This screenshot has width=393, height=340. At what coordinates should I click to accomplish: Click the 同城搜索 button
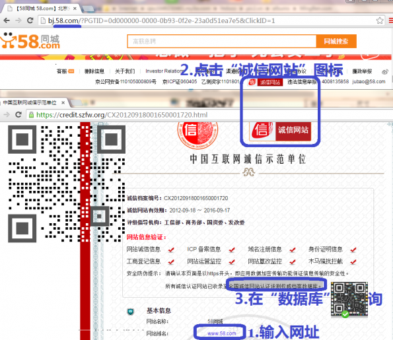[x=336, y=42]
